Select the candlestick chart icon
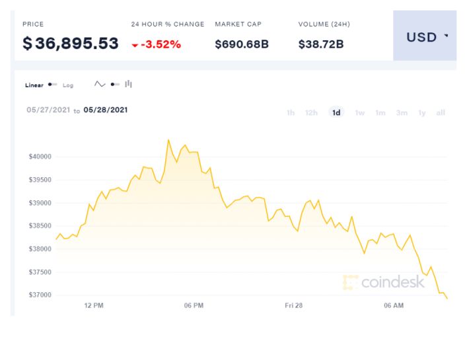Image resolution: width=467 pixels, height=347 pixels. (129, 84)
